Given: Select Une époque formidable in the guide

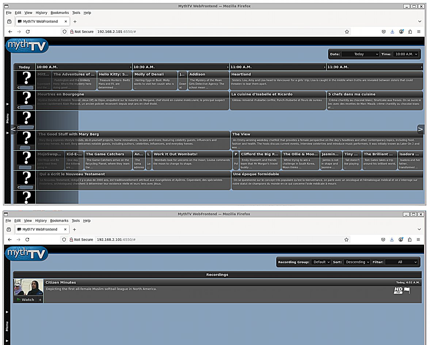Looking at the screenshot, I should [327, 180].
